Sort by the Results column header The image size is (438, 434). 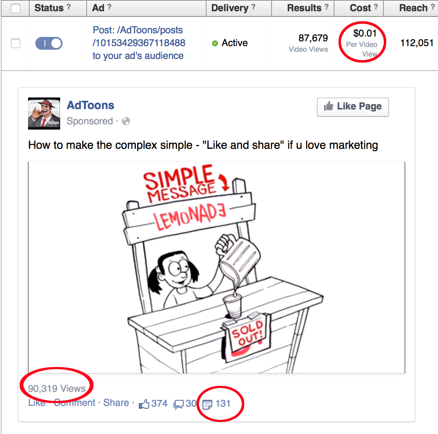click(304, 8)
